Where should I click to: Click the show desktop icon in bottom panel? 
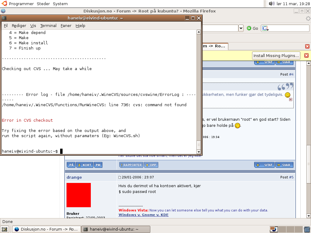click(4, 229)
